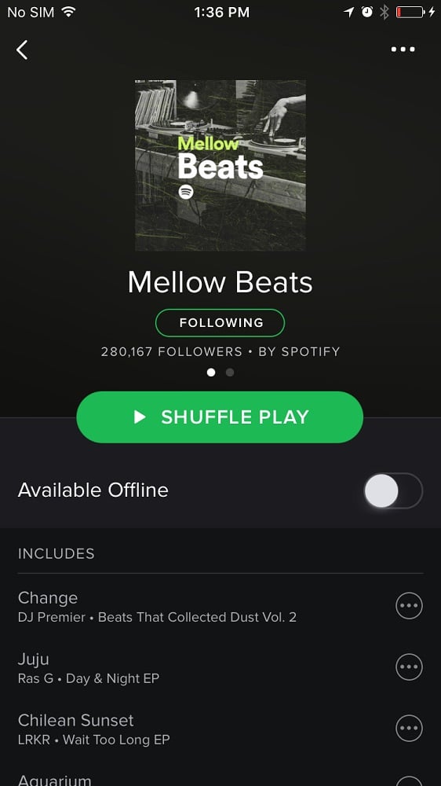Open more options for the track Juju

[x=409, y=667]
